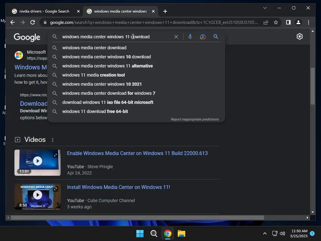The image size is (321, 241).
Task: Click Chrome icon in taskbar
Action: (x=167, y=233)
